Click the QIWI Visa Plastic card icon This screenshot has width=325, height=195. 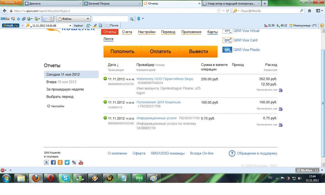click(227, 50)
